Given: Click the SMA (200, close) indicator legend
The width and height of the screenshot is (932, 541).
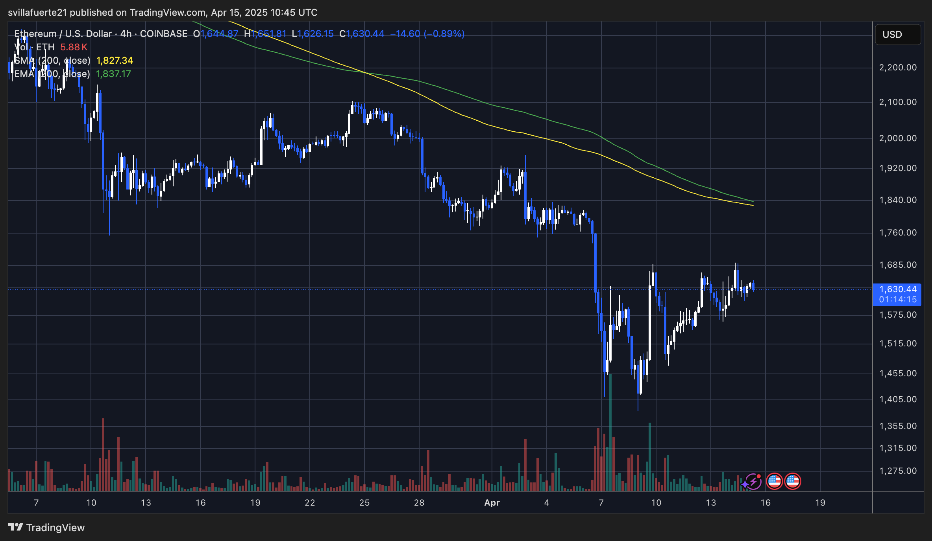Looking at the screenshot, I should point(52,61).
